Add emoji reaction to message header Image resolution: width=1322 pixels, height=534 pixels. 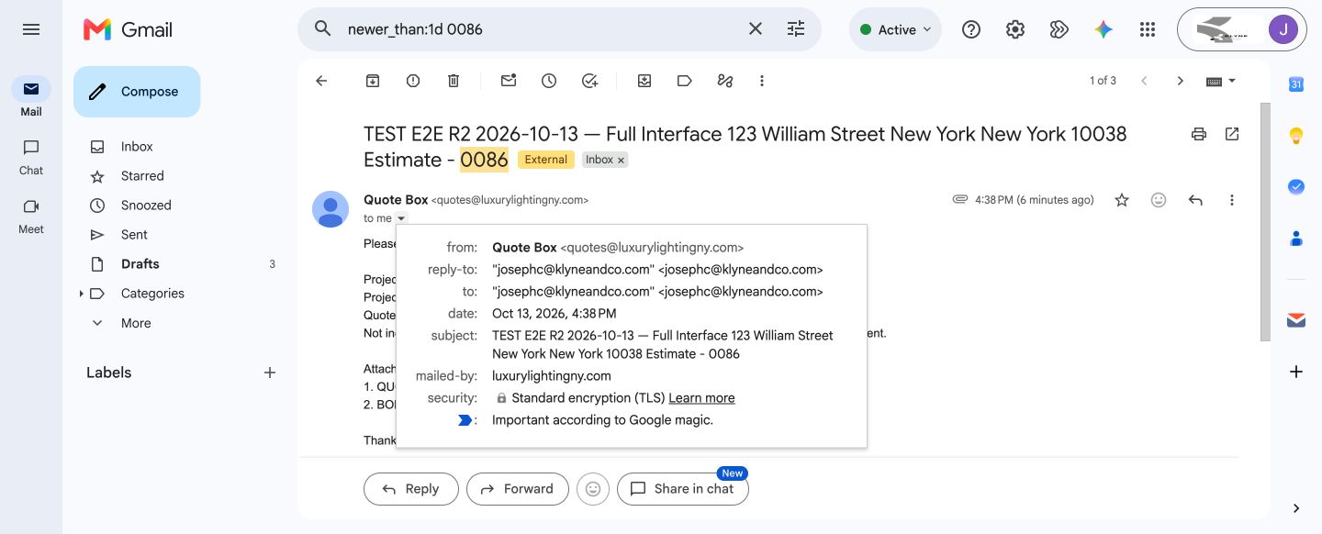(x=1159, y=200)
